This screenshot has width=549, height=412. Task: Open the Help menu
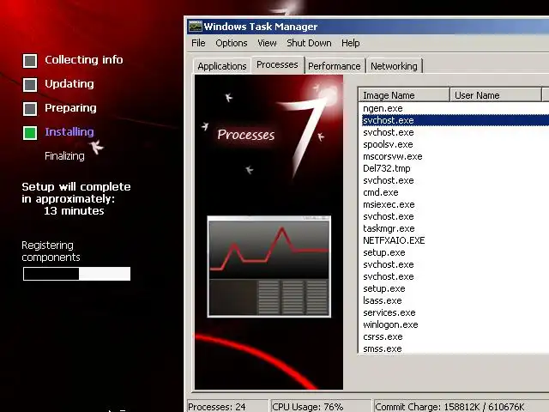[351, 43]
